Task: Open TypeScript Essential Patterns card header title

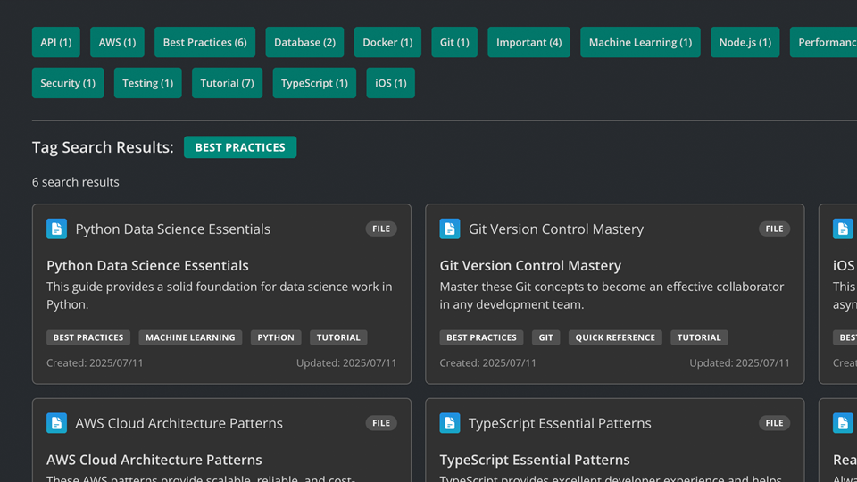Action: click(x=560, y=423)
